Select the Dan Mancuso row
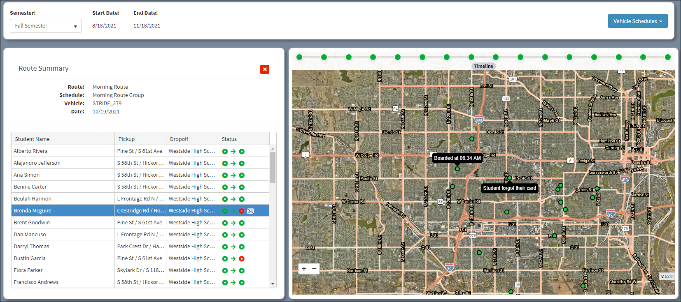This screenshot has width=681, height=302. point(140,235)
